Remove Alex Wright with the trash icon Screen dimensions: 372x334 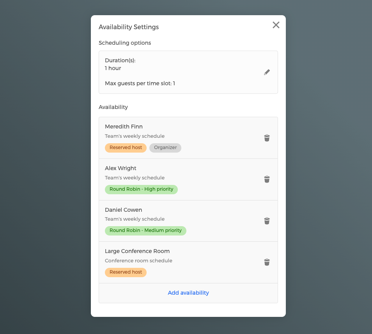[x=267, y=179]
